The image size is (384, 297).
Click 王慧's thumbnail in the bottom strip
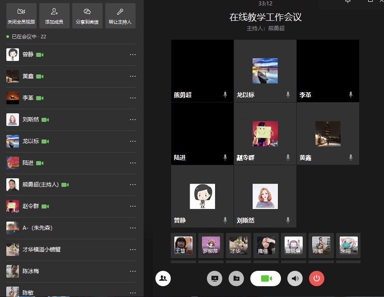[x=183, y=245]
